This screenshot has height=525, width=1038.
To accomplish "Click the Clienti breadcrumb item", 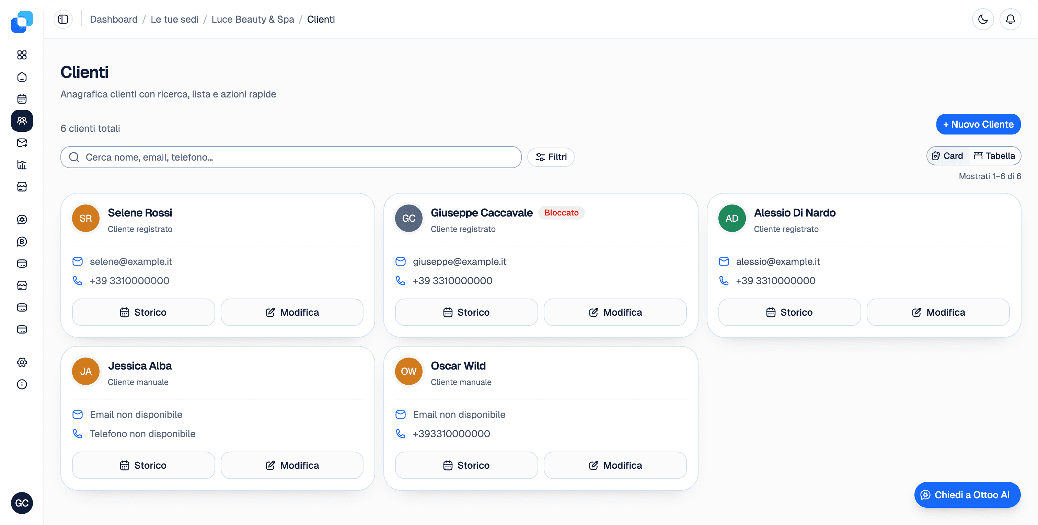I will [321, 19].
